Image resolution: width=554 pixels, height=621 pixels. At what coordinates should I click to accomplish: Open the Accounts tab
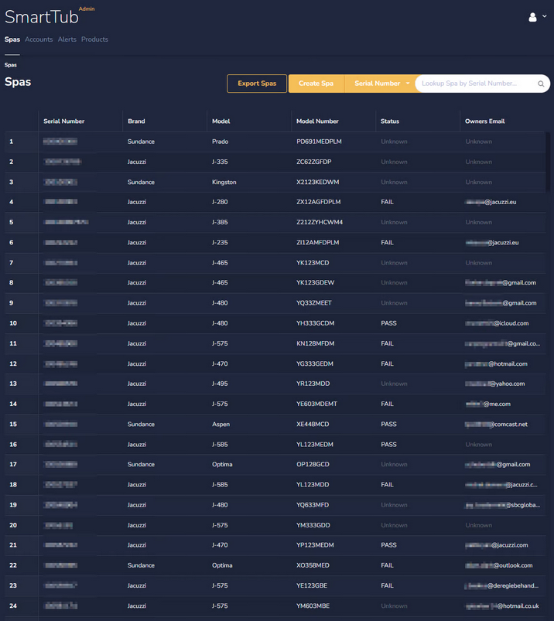pos(39,39)
